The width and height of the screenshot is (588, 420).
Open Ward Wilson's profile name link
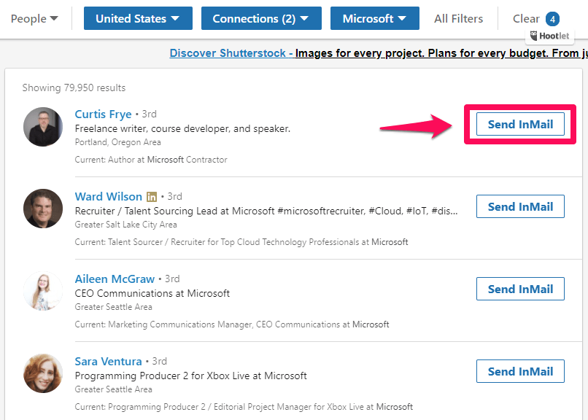click(x=108, y=196)
